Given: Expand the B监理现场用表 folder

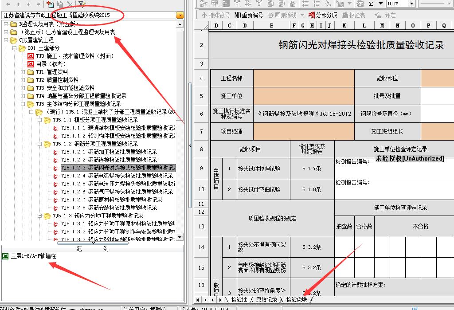Looking at the screenshot, I should click(6, 24).
